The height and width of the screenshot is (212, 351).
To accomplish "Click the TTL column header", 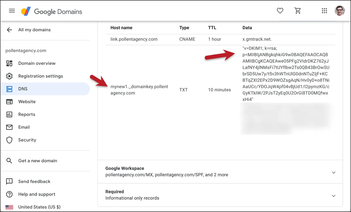I will 212,28.
